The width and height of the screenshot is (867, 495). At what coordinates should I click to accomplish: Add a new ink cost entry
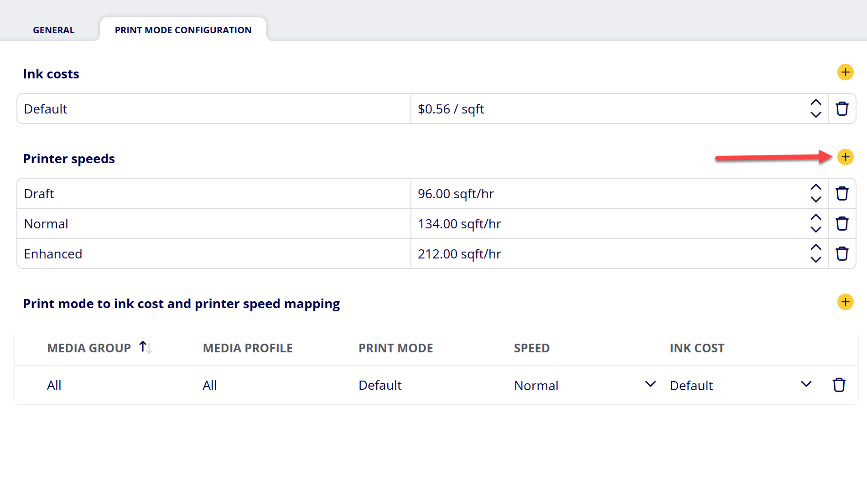[x=845, y=72]
